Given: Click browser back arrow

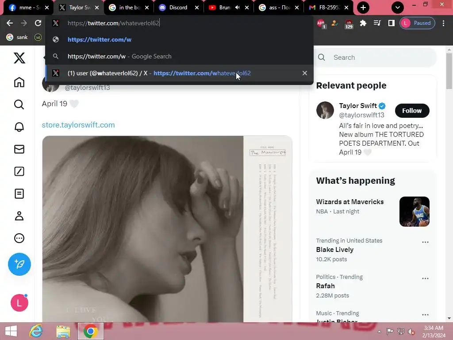Looking at the screenshot, I should (10, 23).
